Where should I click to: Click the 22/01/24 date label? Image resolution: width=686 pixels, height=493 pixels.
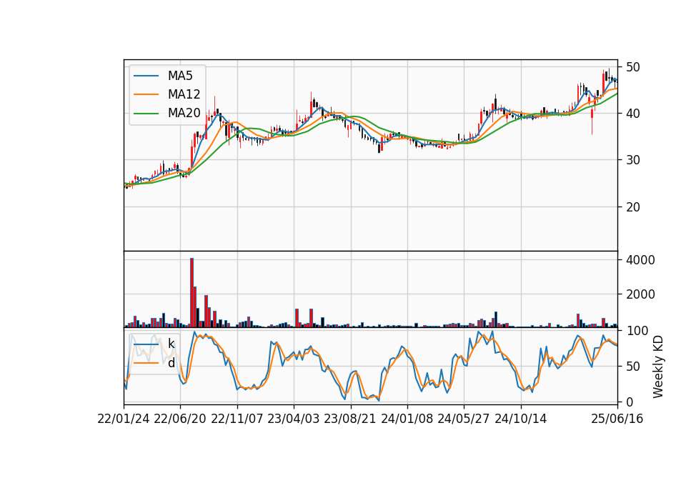124,419
